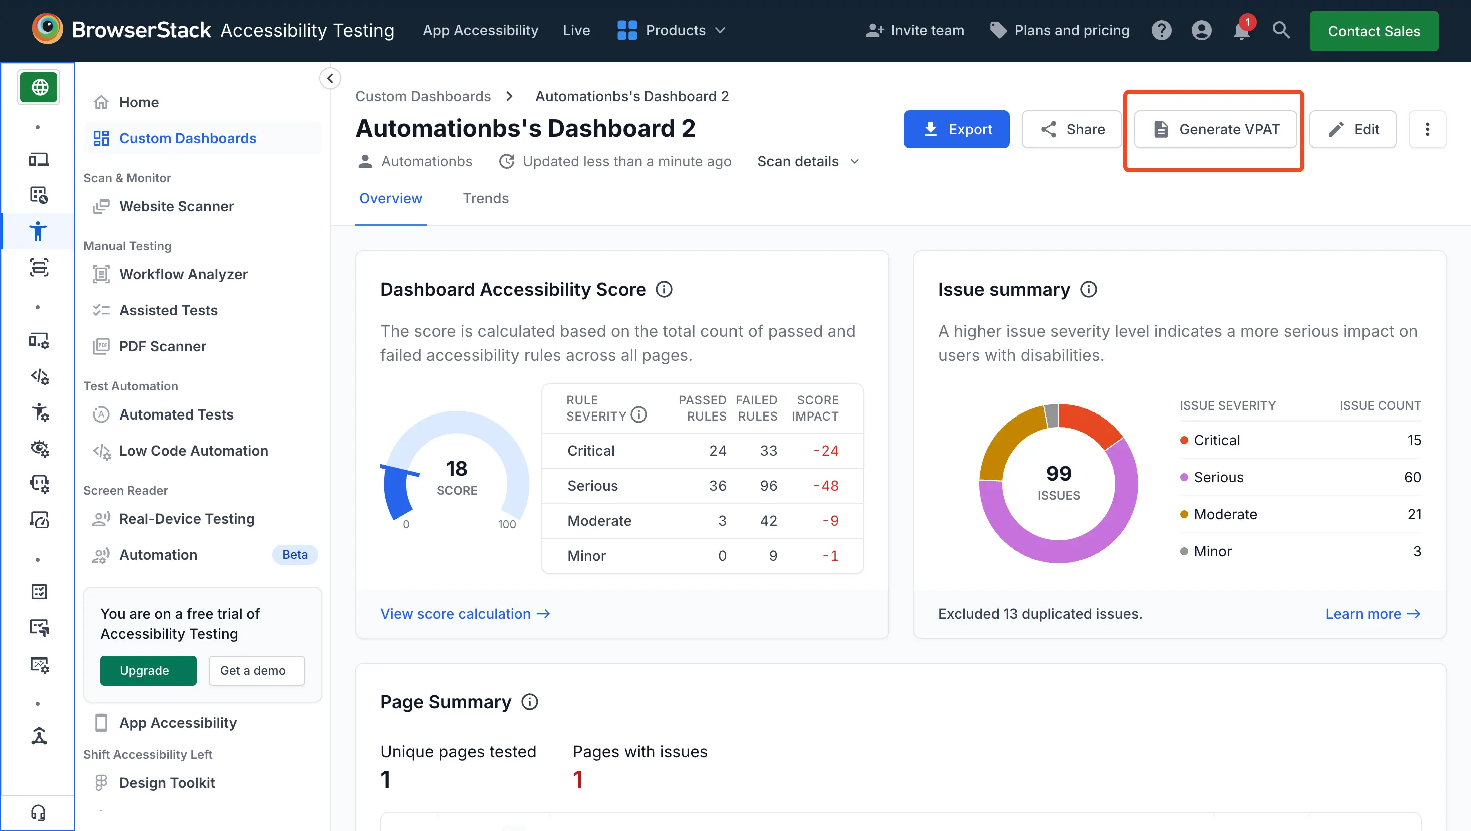Screen dimensions: 1471x831
Task: Click View score calculation link
Action: [x=465, y=614]
